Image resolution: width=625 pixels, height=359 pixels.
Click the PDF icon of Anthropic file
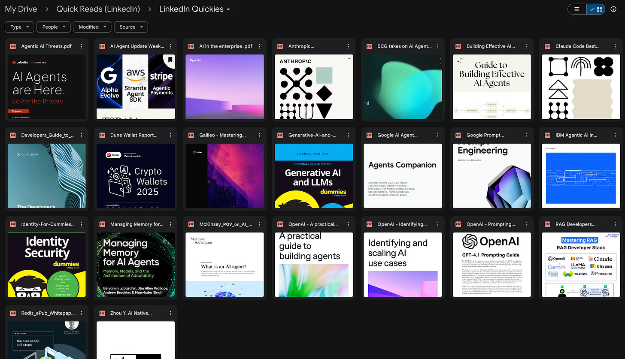[280, 46]
